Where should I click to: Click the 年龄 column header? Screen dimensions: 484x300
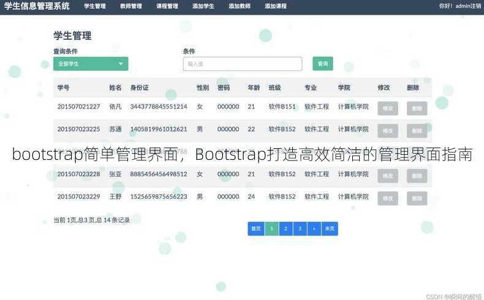point(254,88)
